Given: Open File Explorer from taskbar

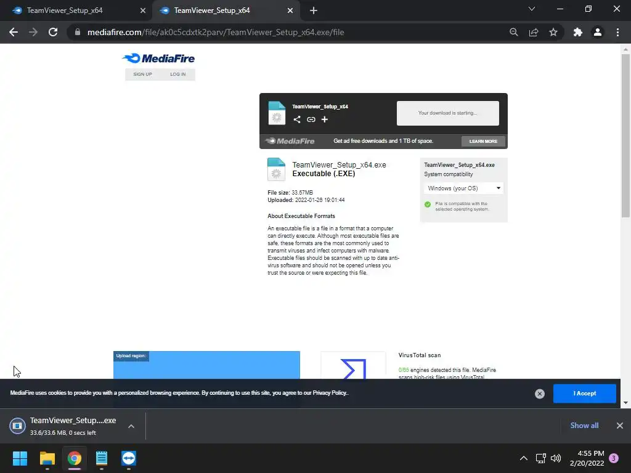Looking at the screenshot, I should point(47,458).
